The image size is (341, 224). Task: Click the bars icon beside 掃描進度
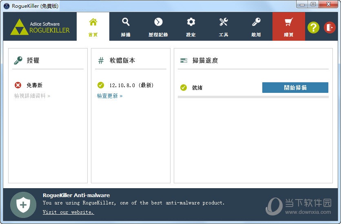(184, 60)
